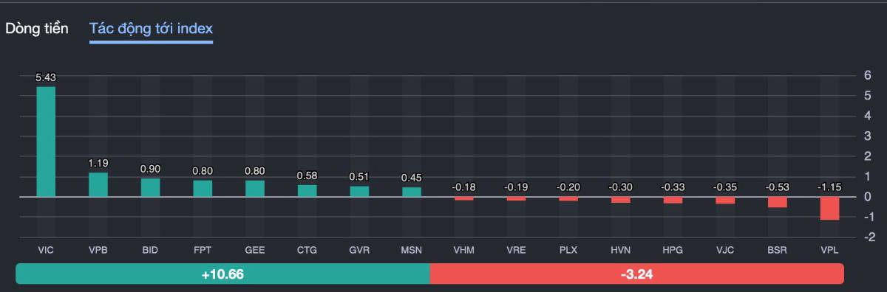The height and width of the screenshot is (292, 887).
Task: Click the 5.43 value above VIC
Action: (x=46, y=77)
